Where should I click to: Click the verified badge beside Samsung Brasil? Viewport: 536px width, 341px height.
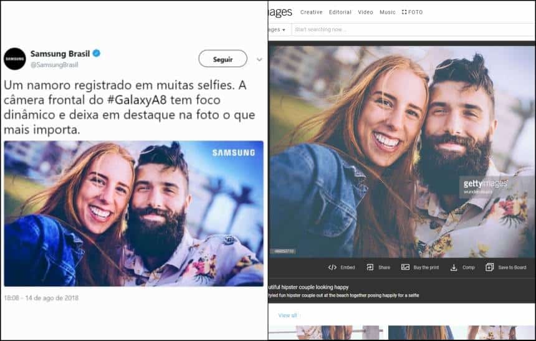pos(97,54)
